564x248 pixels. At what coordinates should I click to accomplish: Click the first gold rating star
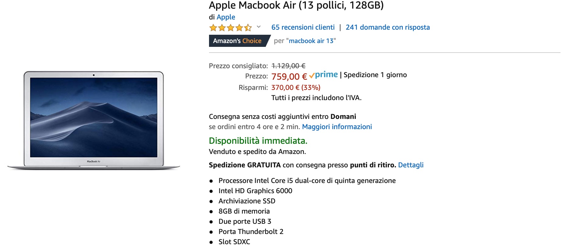[x=213, y=28]
